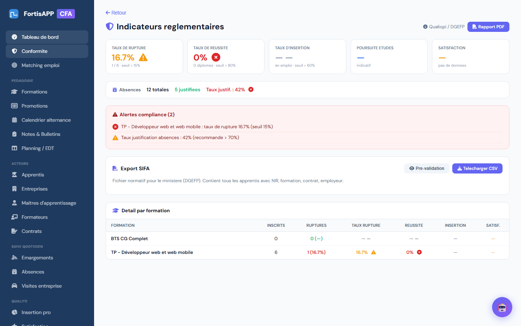This screenshot has height=326, width=521.
Task: Click red error icon on taux de rupture alert
Action: pyautogui.click(x=115, y=127)
